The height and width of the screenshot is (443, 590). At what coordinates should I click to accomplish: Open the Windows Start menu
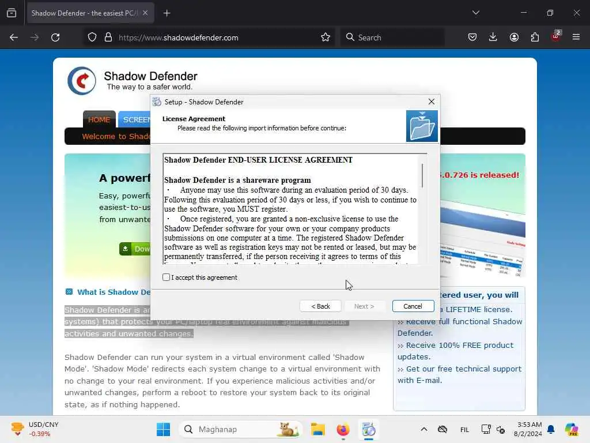click(163, 429)
